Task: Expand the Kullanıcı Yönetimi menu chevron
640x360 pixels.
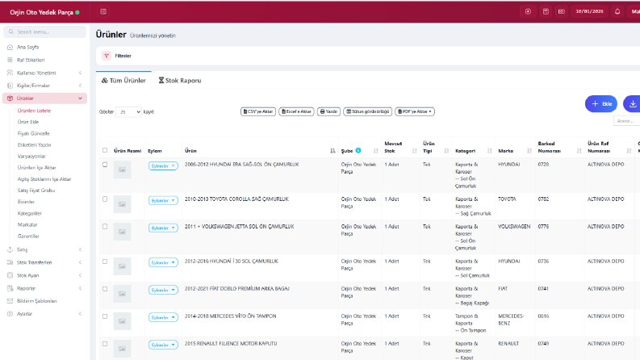Action: click(x=80, y=73)
